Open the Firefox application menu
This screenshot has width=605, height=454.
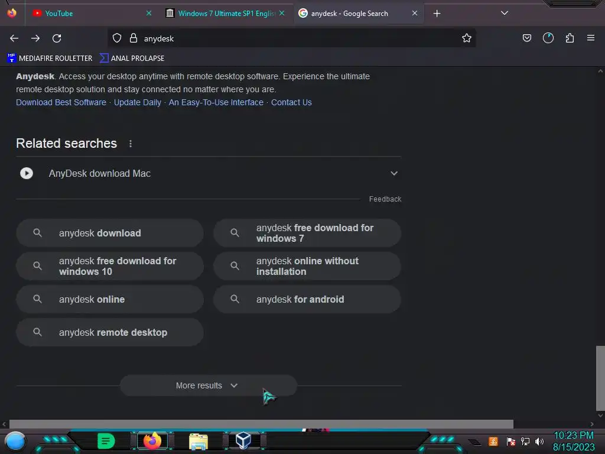pyautogui.click(x=590, y=38)
